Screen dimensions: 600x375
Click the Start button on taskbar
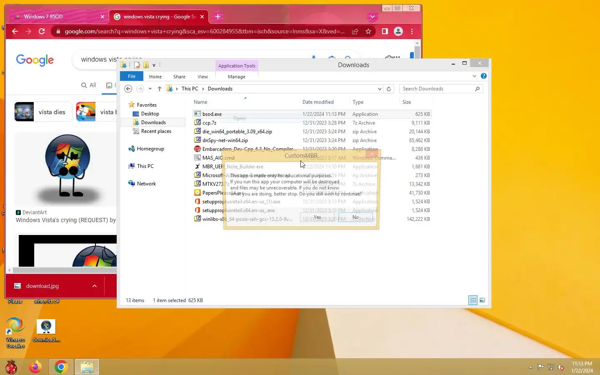(x=11, y=367)
